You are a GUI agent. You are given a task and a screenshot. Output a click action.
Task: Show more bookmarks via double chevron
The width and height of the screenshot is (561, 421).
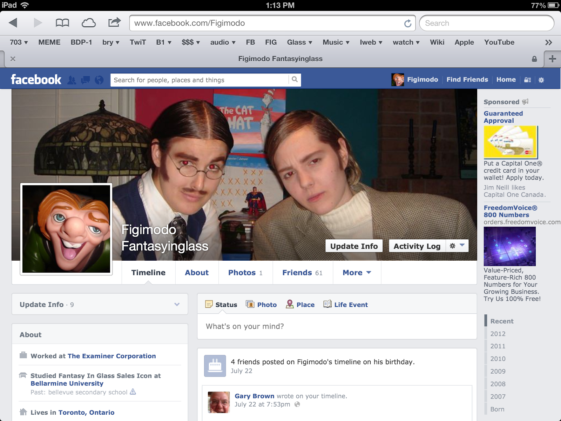[549, 42]
